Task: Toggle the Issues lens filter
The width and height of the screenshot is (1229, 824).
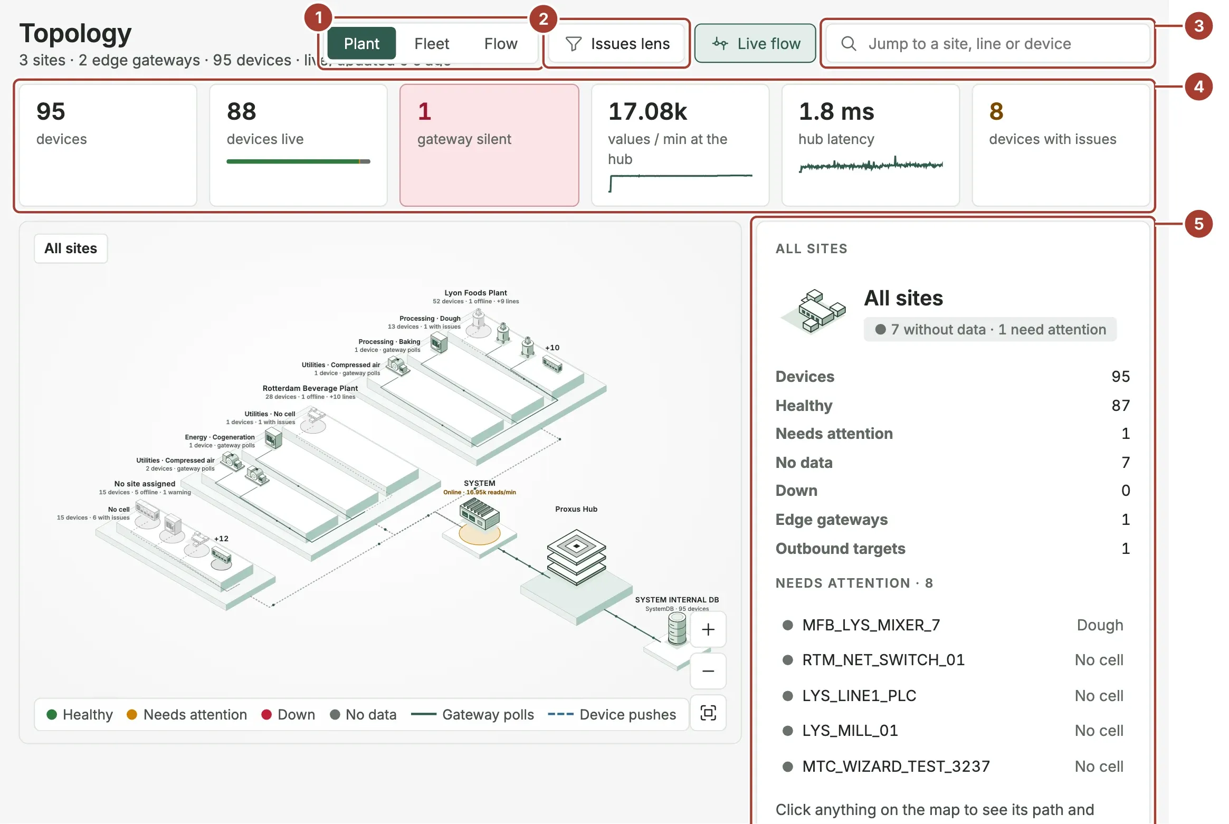Action: coord(617,43)
